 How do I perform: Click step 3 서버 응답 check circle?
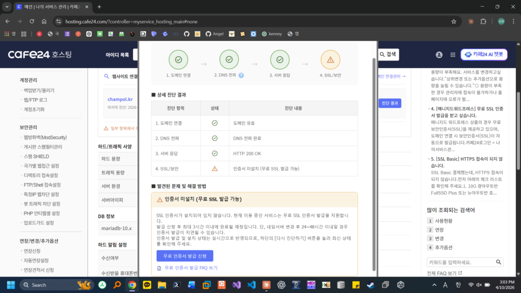(280, 60)
